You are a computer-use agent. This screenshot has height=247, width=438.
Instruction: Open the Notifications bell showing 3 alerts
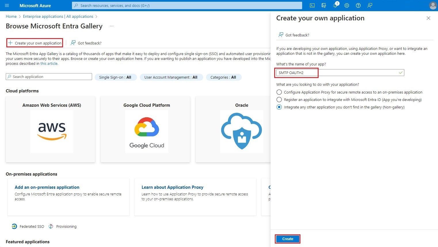click(x=335, y=5)
